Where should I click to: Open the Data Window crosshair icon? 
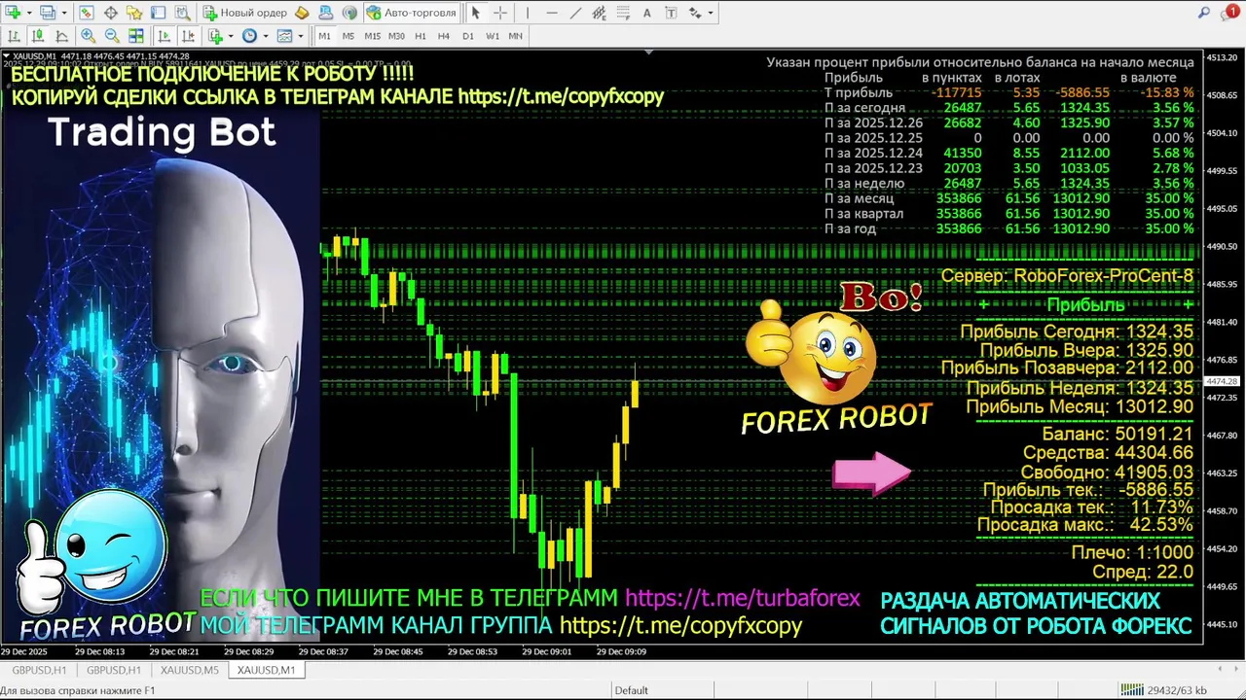(110, 13)
